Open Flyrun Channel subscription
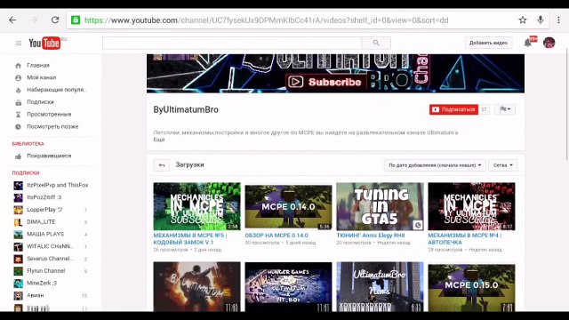 [45, 270]
